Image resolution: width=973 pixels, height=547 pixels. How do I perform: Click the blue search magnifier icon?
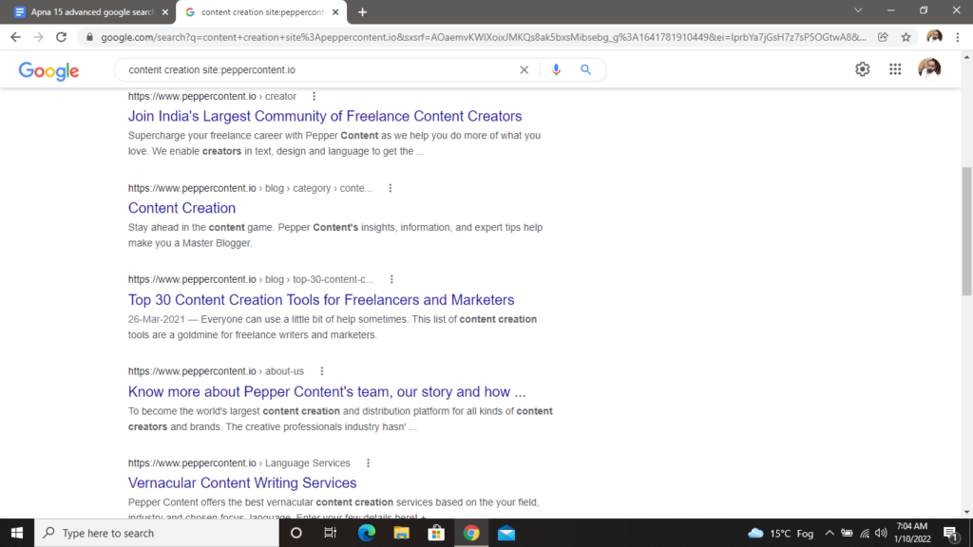585,69
